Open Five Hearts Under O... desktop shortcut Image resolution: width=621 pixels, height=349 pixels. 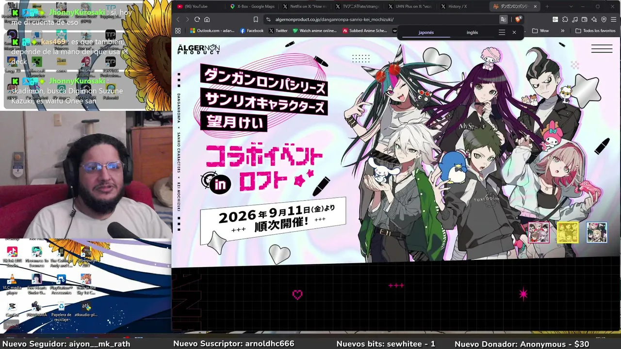pos(36,284)
